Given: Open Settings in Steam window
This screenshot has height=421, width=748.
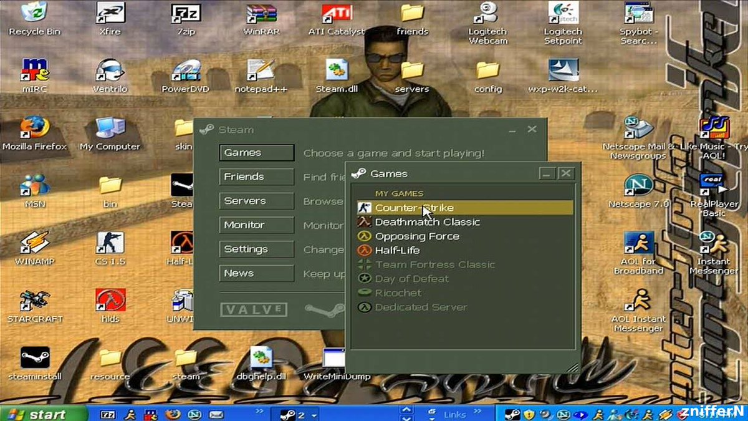Looking at the screenshot, I should coord(257,249).
